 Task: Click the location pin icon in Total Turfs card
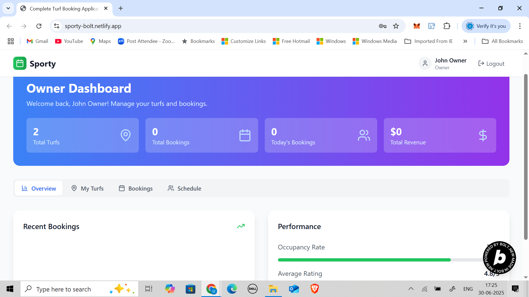tap(126, 135)
